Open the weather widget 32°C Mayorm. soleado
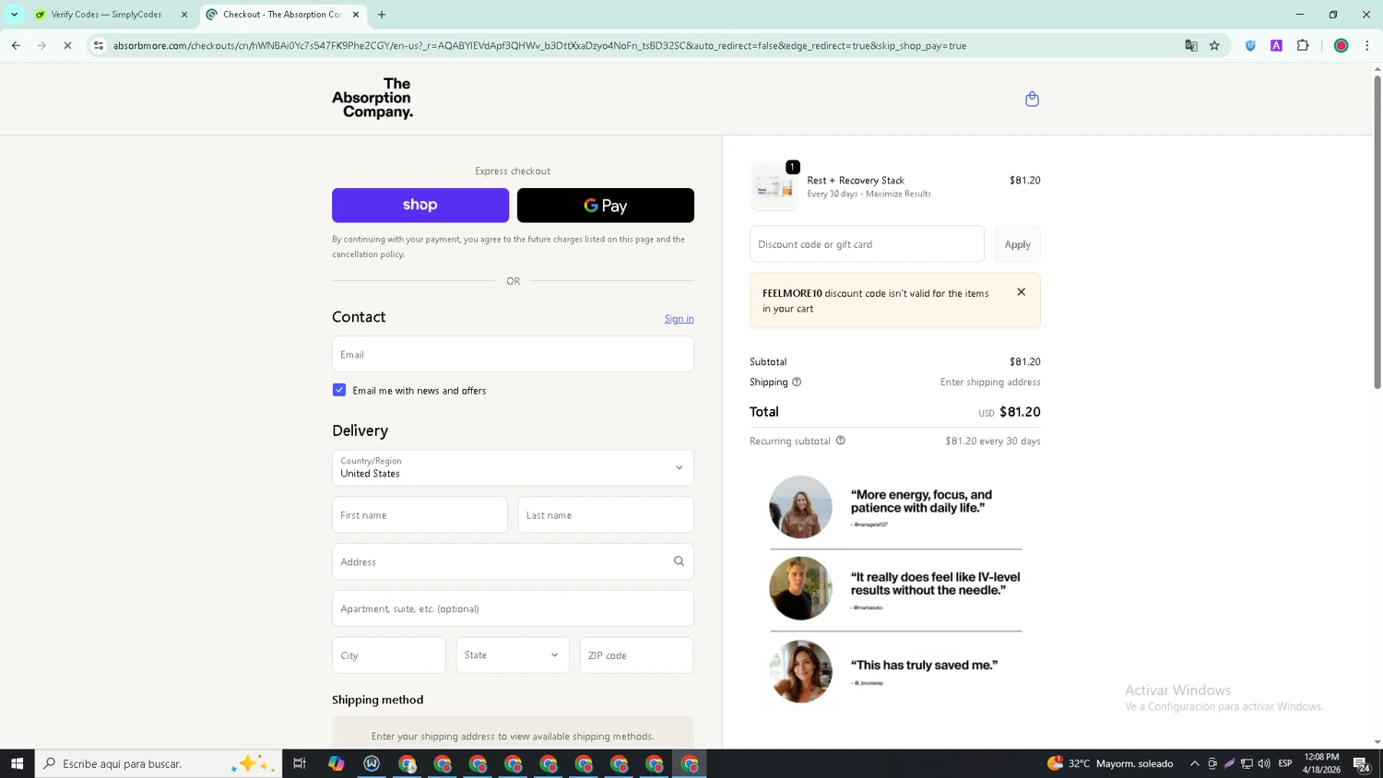This screenshot has height=778, width=1383. point(1110,763)
